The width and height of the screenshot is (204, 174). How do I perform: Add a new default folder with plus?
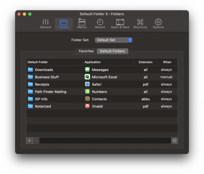coord(29,141)
